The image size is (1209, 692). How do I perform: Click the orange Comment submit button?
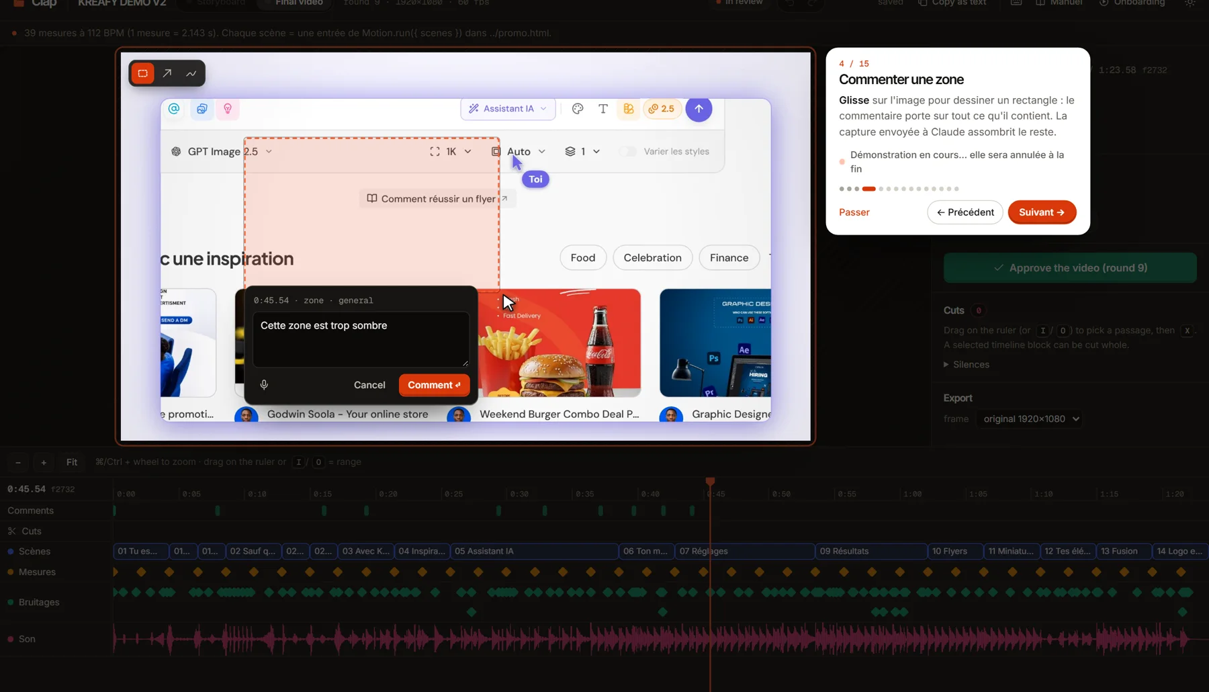click(x=434, y=385)
